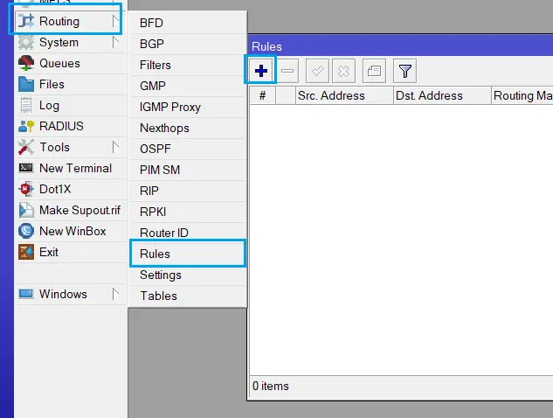Image resolution: width=553 pixels, height=418 pixels.
Task: Click the Enable checkmark toolbar button
Action: pos(317,71)
